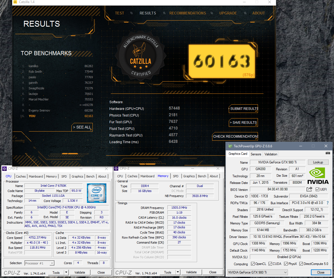Image resolution: width=334 pixels, height=278 pixels.
Task: Click the Close button in GPU-Z
Action: coord(321,272)
